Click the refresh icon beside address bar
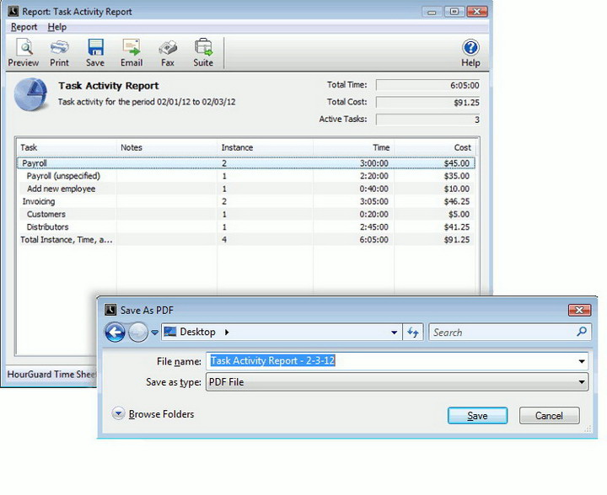 pos(413,333)
